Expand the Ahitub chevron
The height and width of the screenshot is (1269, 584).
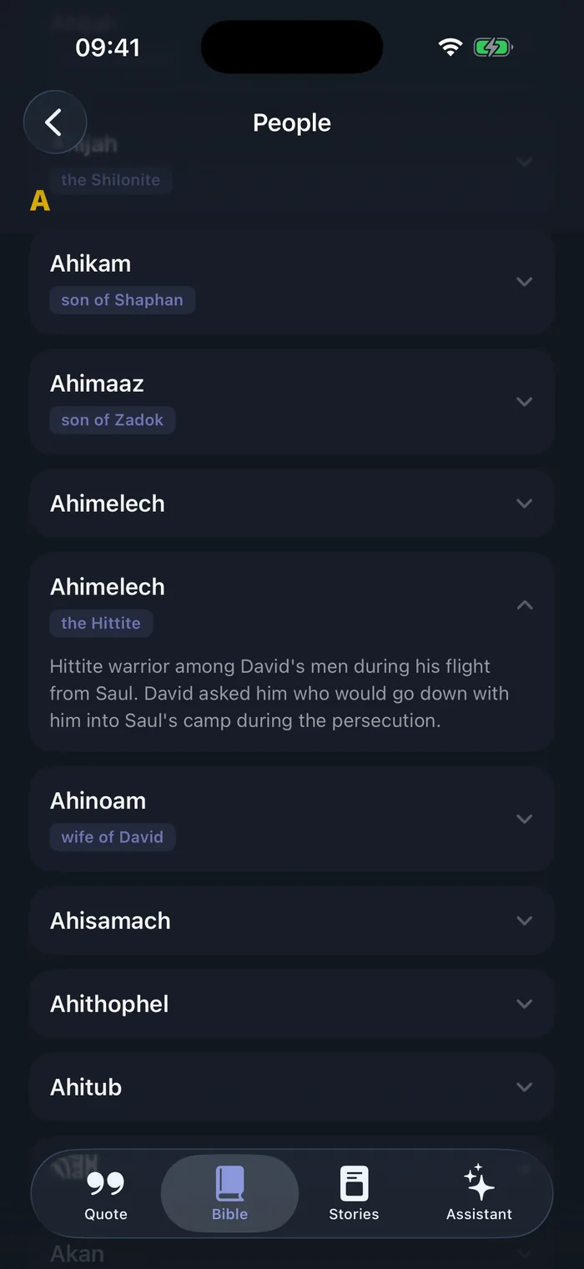(x=524, y=1087)
